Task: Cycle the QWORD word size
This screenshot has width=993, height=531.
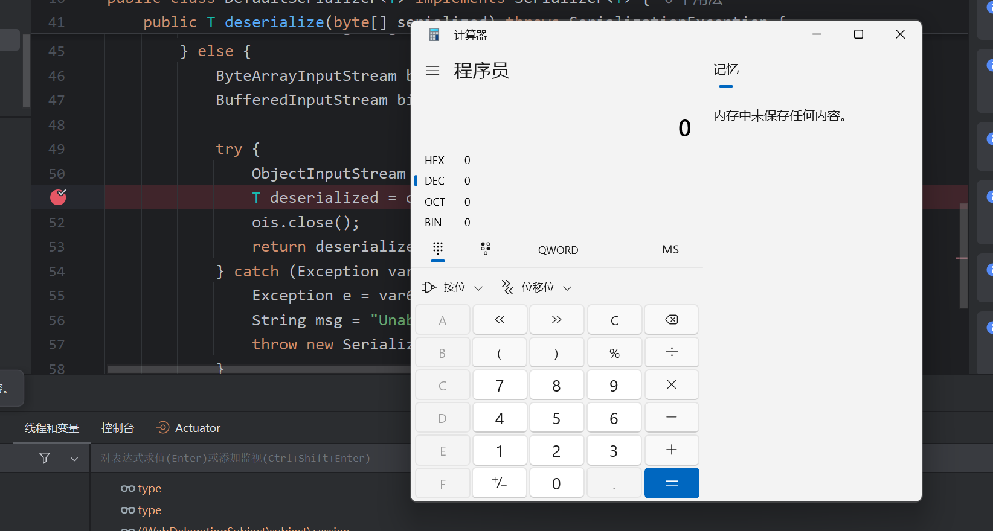Action: [558, 250]
